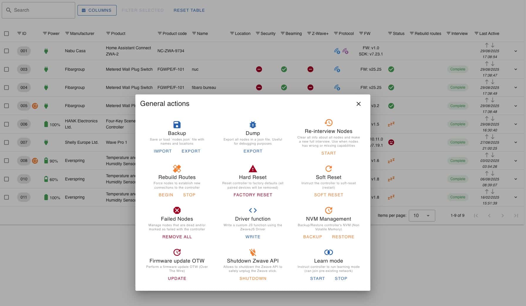Open the COLUMNS selector button
The height and width of the screenshot is (306, 526).
pos(97,10)
